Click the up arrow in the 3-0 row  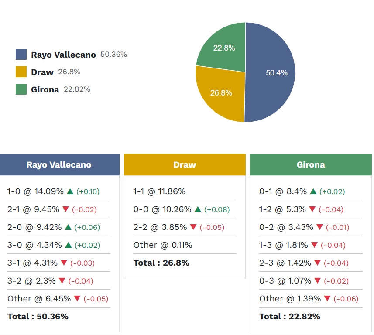69,245
